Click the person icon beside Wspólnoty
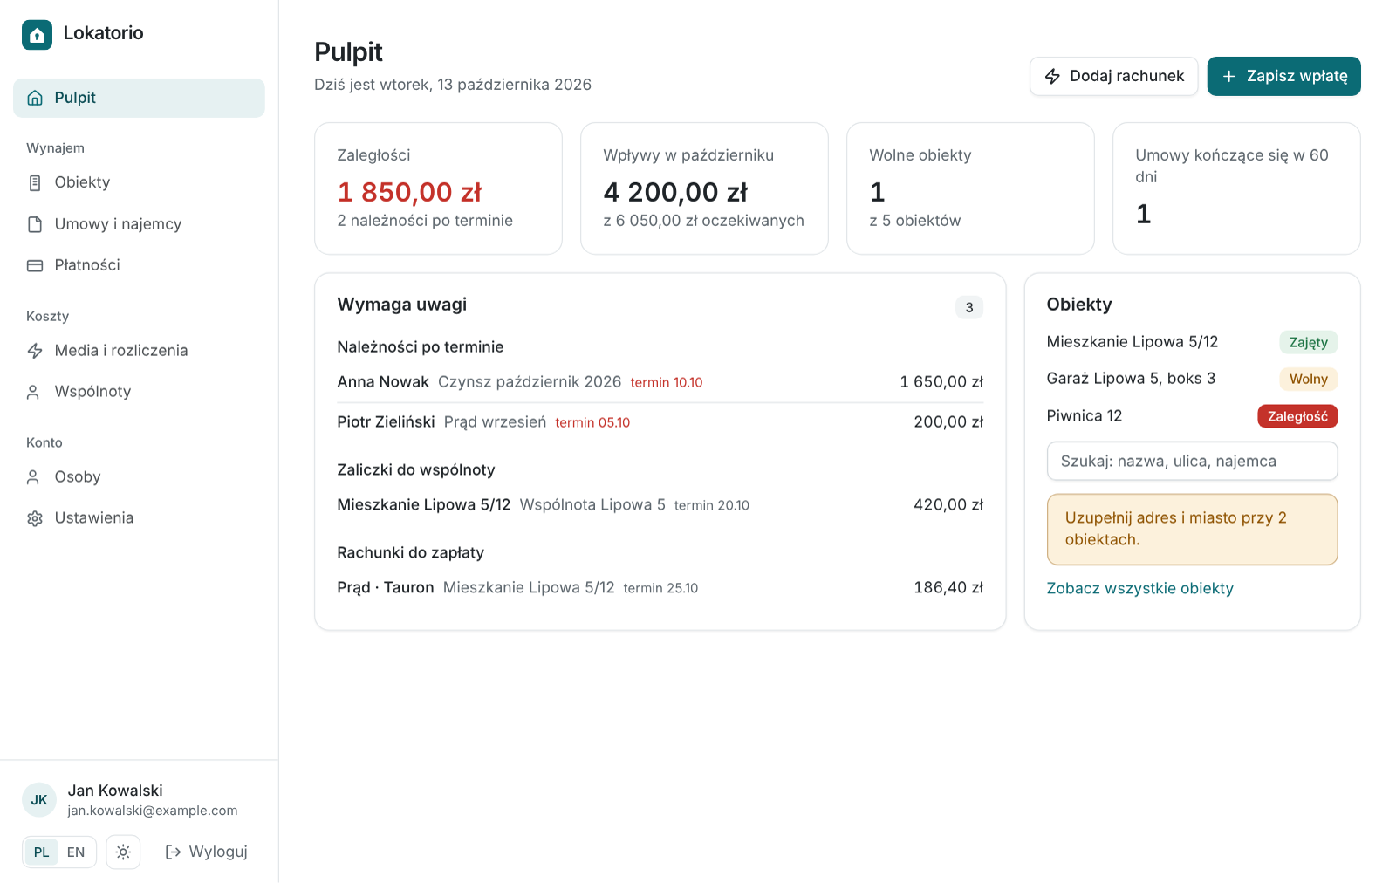 tap(33, 392)
